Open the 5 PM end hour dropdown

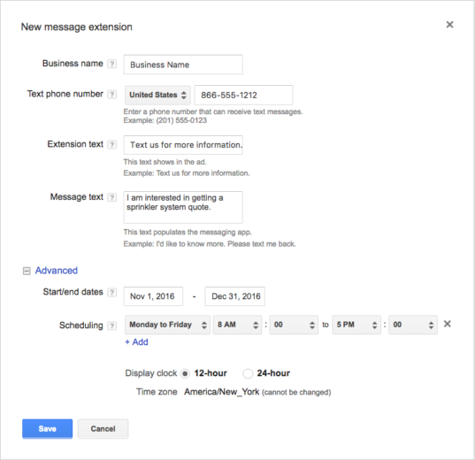tap(356, 325)
